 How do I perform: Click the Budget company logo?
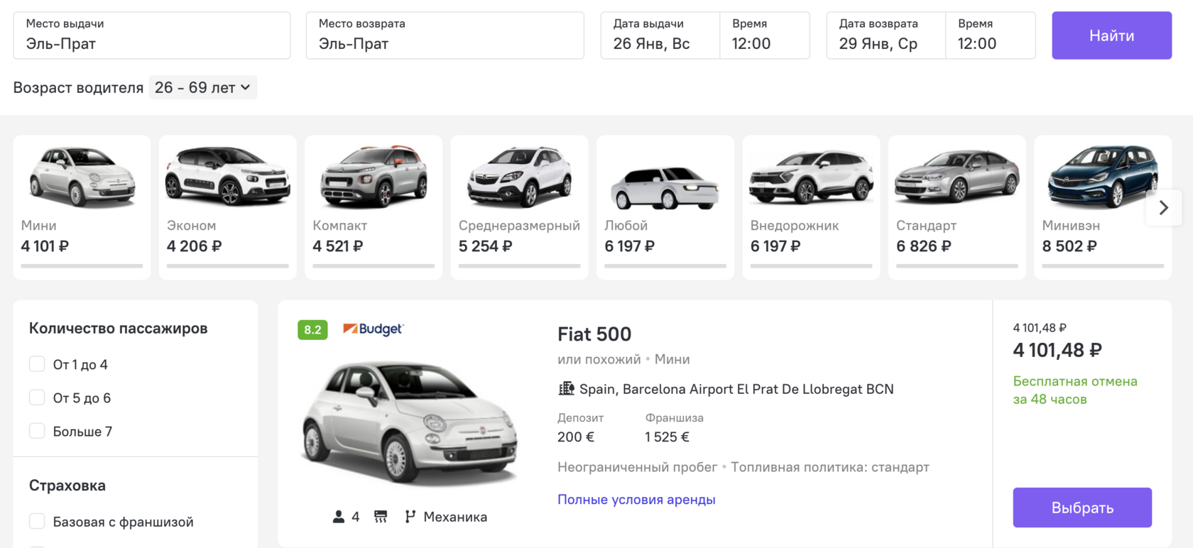[374, 329]
